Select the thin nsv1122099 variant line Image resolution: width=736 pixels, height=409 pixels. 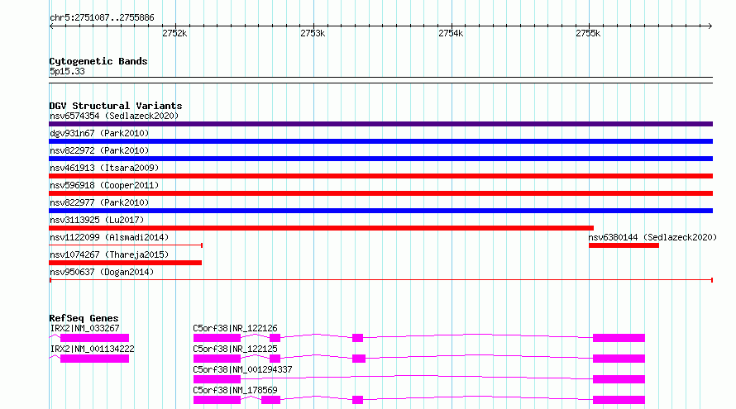coord(126,245)
